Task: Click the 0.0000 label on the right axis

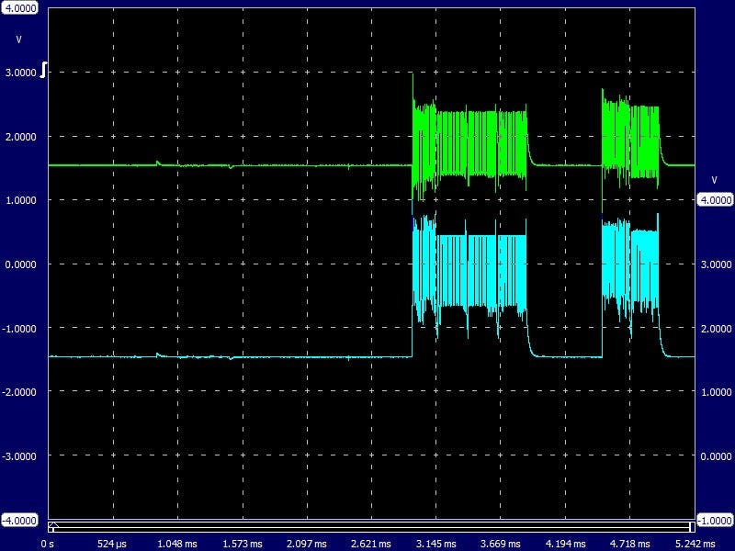Action: tap(715, 455)
